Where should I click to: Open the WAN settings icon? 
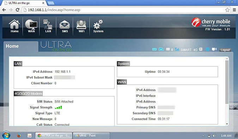(x=31, y=26)
